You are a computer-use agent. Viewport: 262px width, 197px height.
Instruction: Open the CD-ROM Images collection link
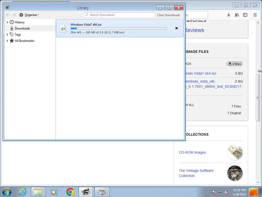(x=192, y=152)
